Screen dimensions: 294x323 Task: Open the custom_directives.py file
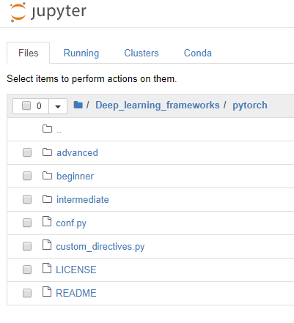coord(100,247)
